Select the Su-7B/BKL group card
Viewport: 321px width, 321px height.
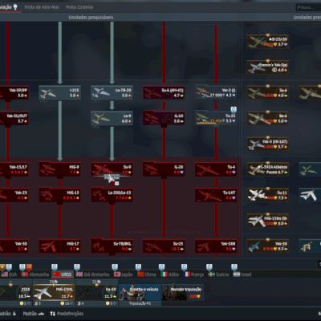[x=112, y=246]
